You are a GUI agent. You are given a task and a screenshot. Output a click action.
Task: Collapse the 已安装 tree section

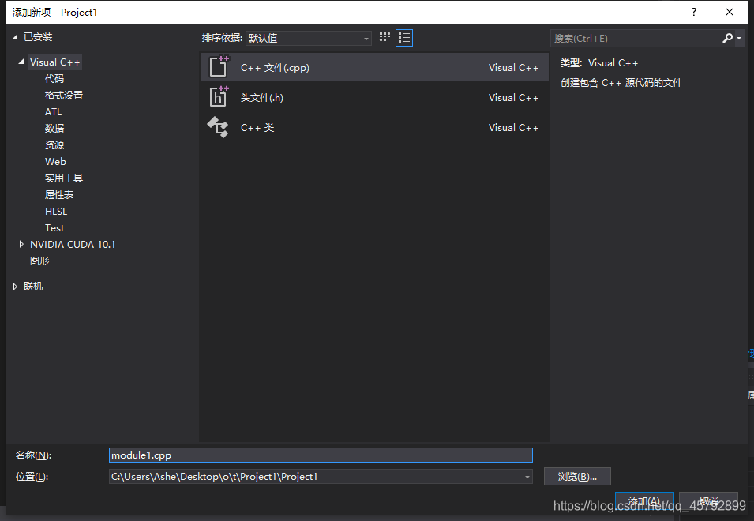point(15,37)
